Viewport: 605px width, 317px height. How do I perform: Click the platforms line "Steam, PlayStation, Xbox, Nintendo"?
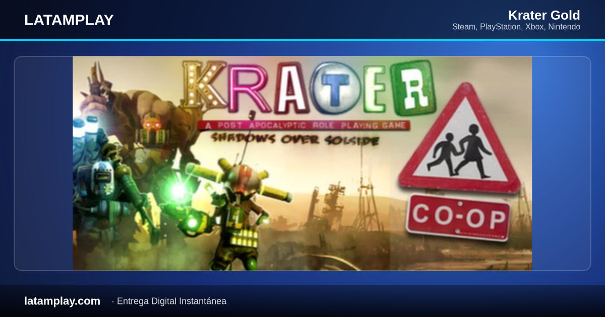(516, 27)
